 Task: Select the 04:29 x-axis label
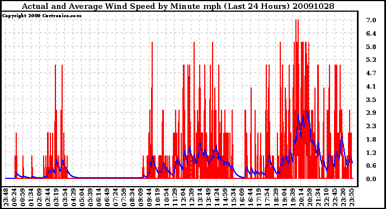click(x=73, y=197)
